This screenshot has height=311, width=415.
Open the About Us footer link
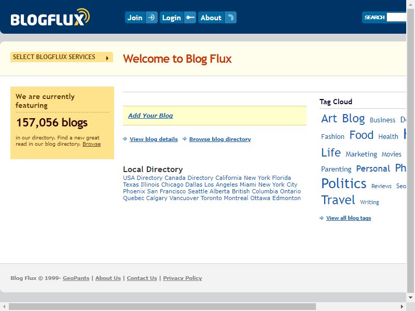point(108,278)
